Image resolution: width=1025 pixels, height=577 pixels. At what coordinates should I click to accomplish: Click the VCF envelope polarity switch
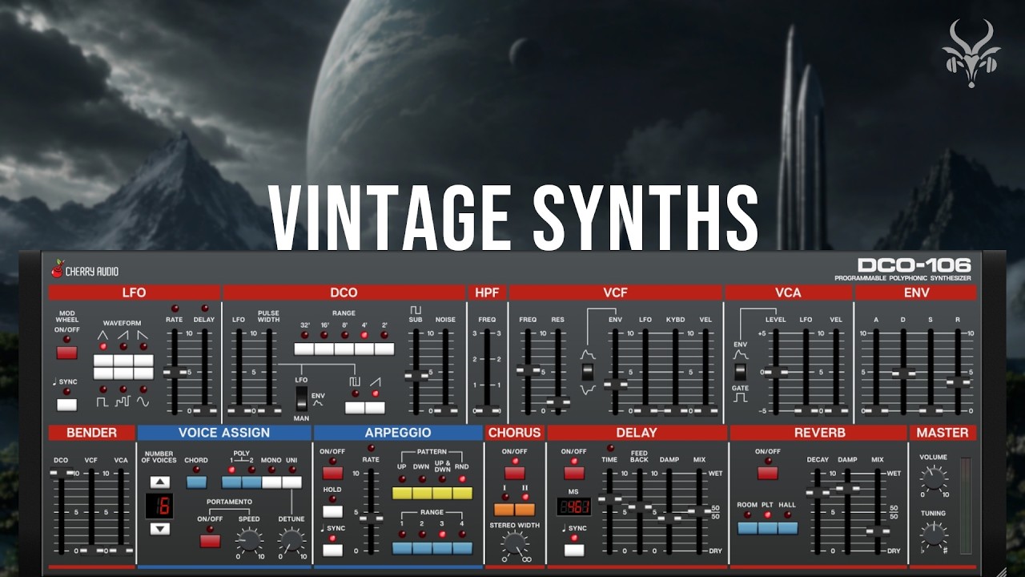(589, 371)
